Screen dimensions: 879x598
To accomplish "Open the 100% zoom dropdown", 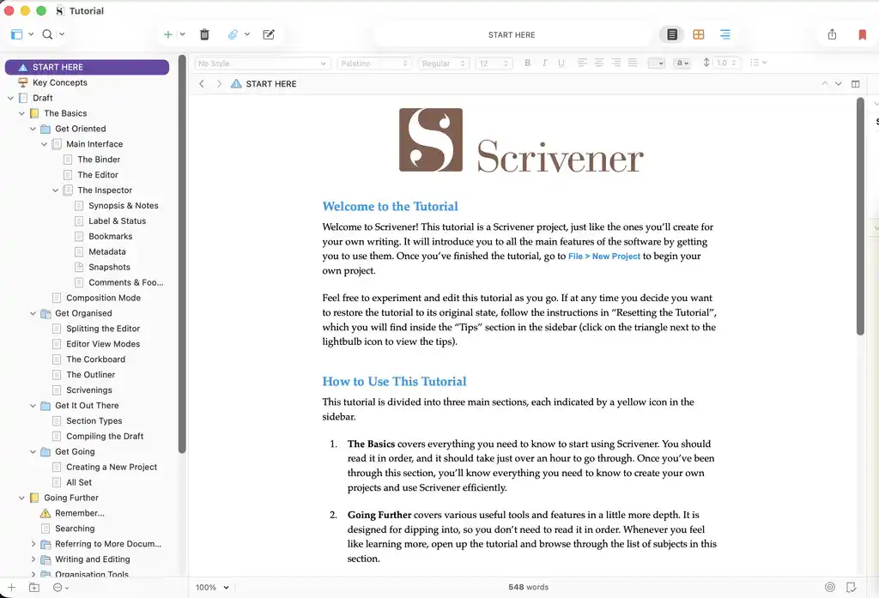I will click(x=212, y=588).
